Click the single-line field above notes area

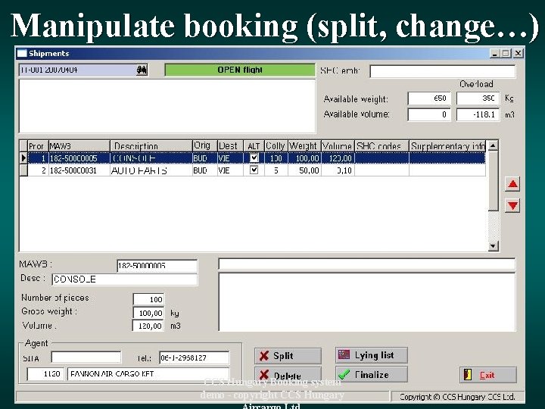click(366, 264)
